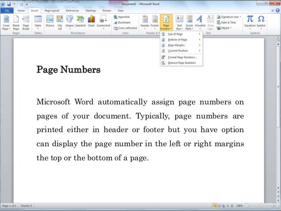Click scroll up arrow of document

click(x=278, y=44)
